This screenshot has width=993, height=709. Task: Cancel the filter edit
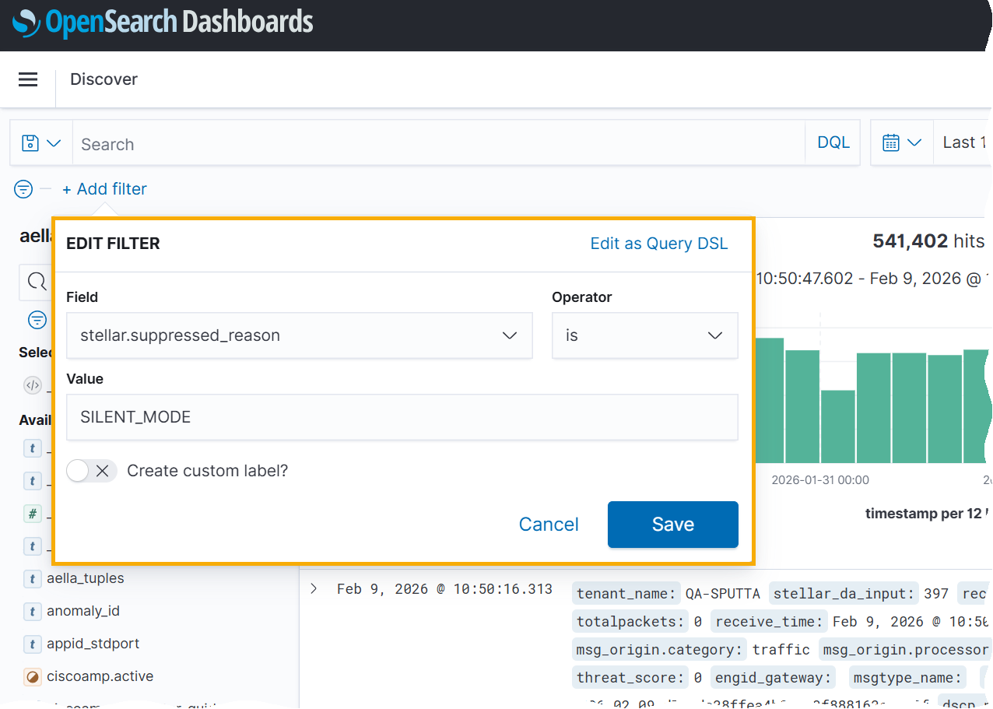pyautogui.click(x=549, y=525)
